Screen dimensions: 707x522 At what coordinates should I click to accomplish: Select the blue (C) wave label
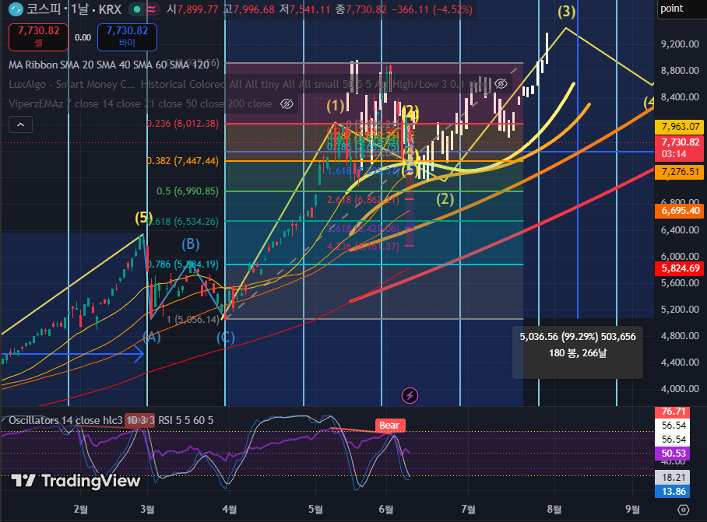pyautogui.click(x=226, y=338)
